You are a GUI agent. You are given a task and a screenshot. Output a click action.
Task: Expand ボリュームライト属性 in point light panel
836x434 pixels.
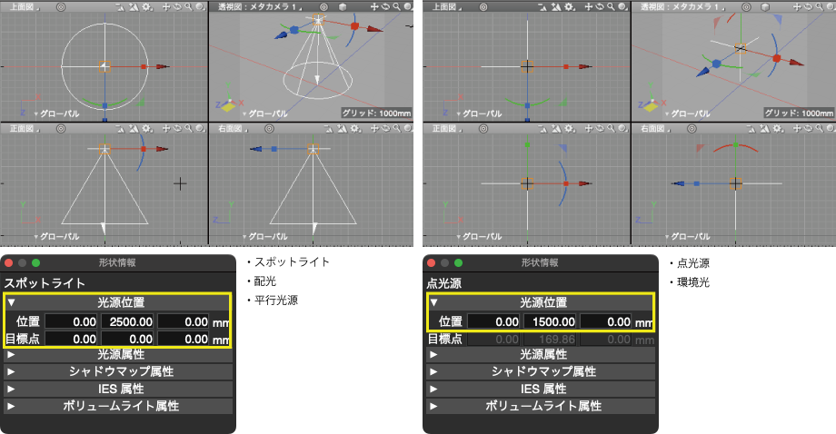[433, 406]
